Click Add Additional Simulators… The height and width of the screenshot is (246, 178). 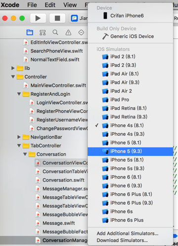pyautogui.click(x=128, y=234)
